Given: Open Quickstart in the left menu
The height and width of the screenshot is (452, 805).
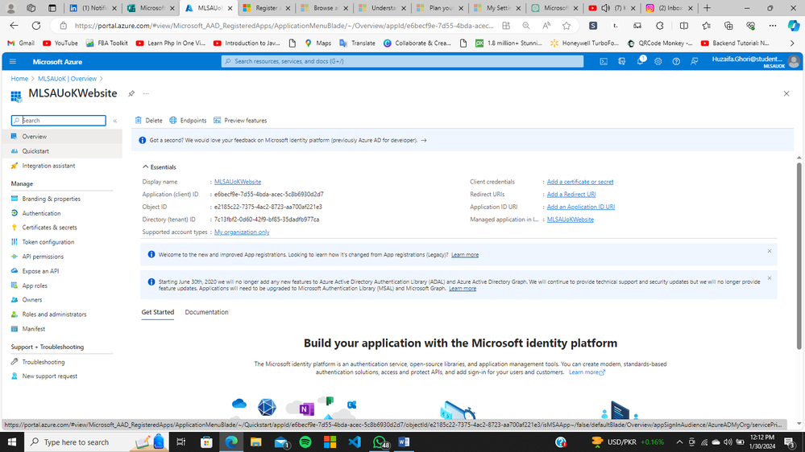Looking at the screenshot, I should [x=61, y=151].
